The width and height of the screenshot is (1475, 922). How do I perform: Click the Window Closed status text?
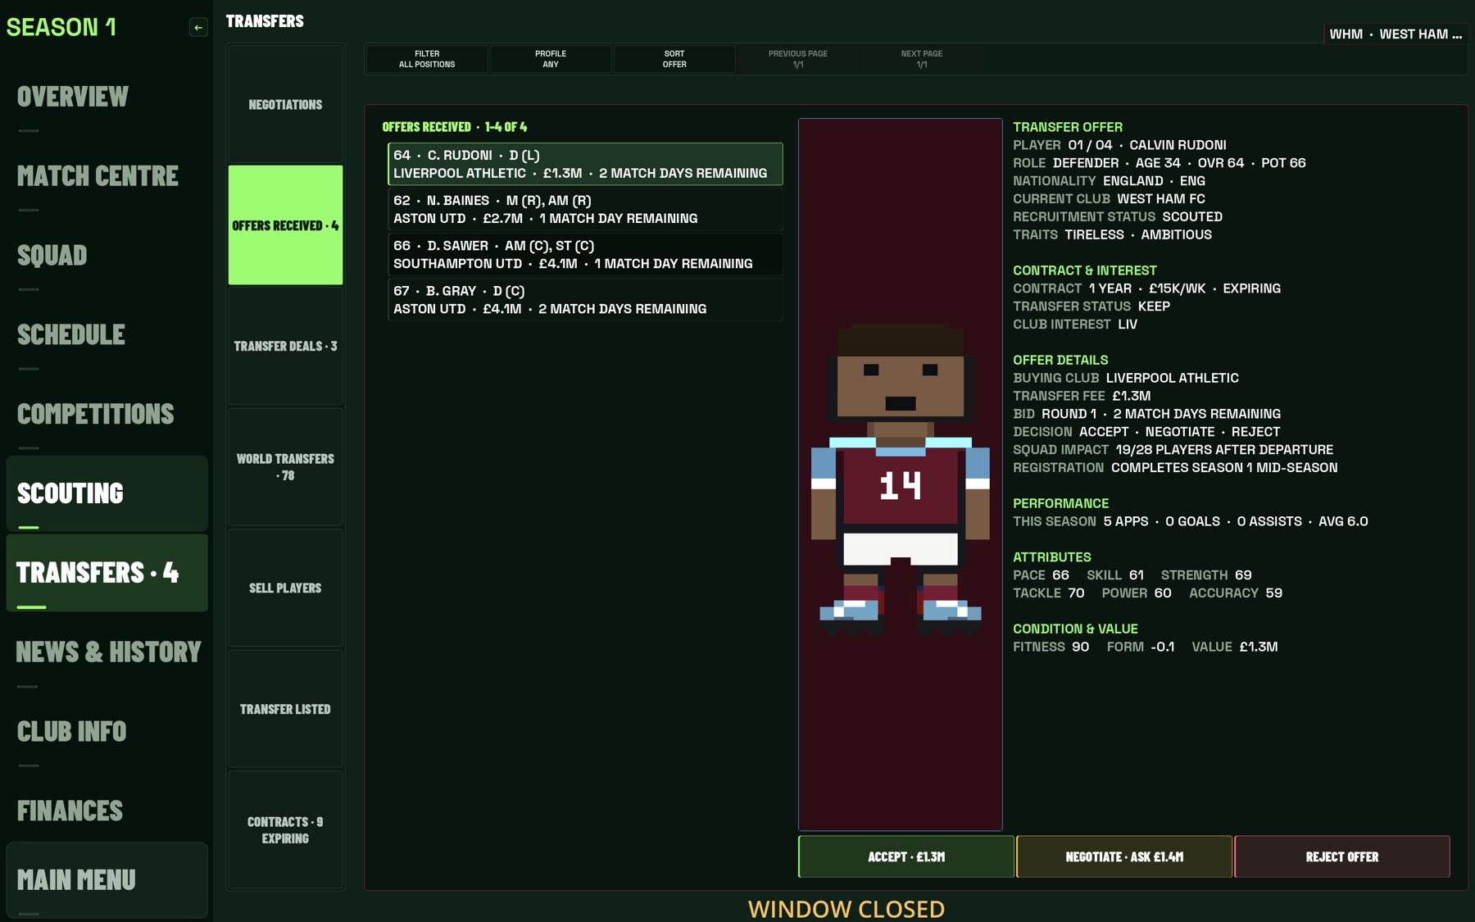coord(846,908)
